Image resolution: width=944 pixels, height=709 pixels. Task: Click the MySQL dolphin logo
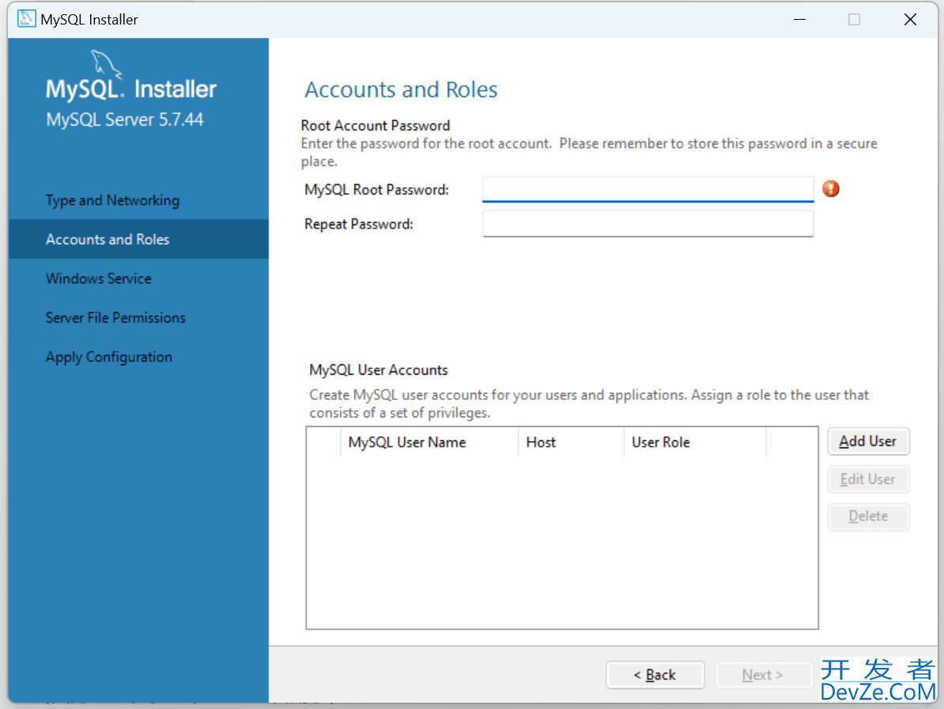pyautogui.click(x=106, y=64)
